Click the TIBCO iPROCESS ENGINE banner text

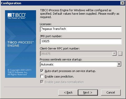[21, 44]
